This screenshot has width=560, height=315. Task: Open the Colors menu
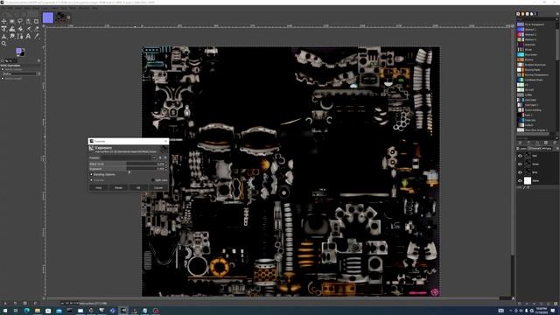(x=54, y=8)
